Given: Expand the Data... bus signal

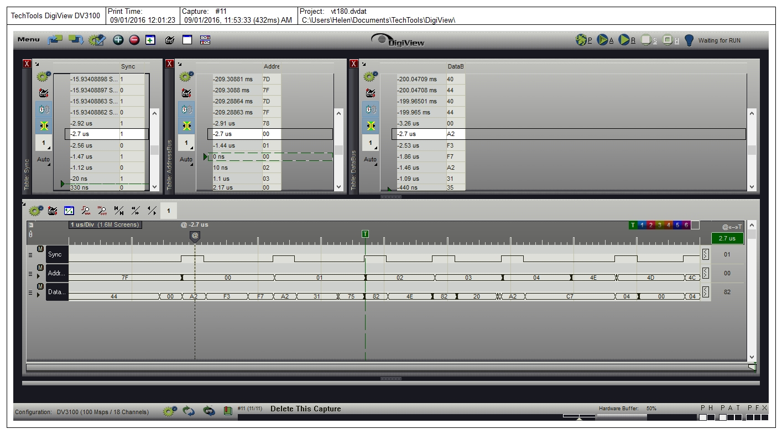Looking at the screenshot, I should (39, 294).
